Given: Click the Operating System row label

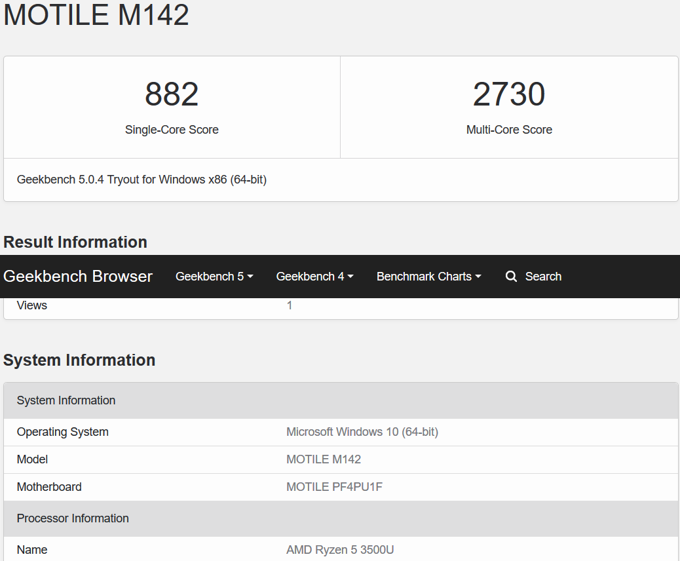Looking at the screenshot, I should coord(62,432).
